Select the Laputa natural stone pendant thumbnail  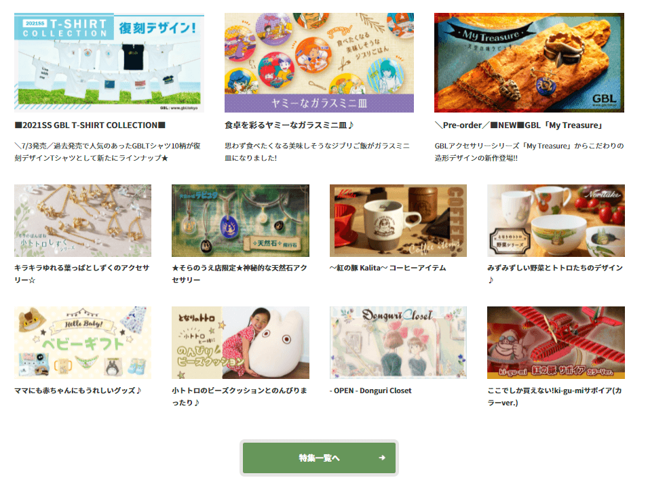(x=240, y=220)
